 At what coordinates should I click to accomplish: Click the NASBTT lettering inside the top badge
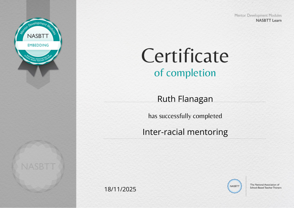(x=38, y=36)
